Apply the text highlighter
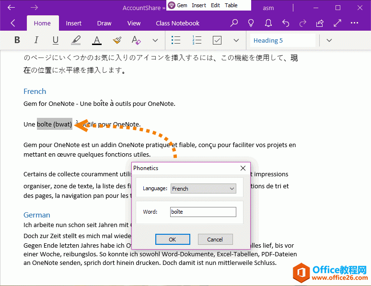371x286 pixels. pyautogui.click(x=76, y=40)
